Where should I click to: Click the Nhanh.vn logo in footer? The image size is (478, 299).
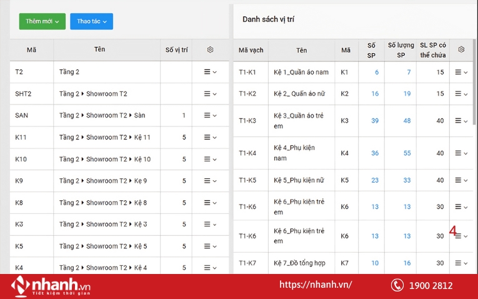point(51,286)
